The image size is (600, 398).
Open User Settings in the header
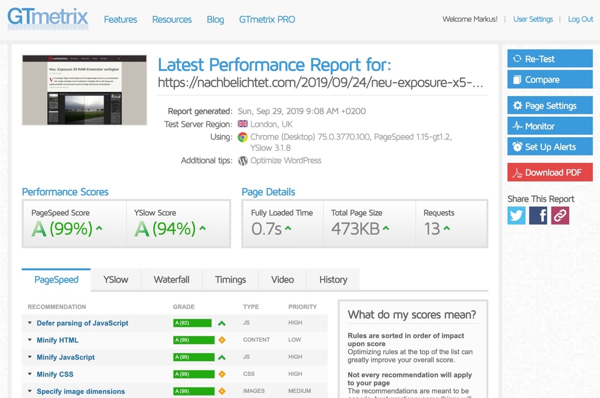(x=533, y=19)
